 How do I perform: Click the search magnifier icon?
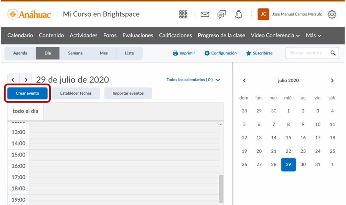click(x=333, y=53)
